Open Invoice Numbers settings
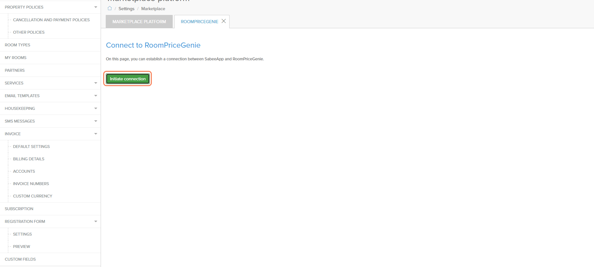The height and width of the screenshot is (267, 594). (x=31, y=184)
